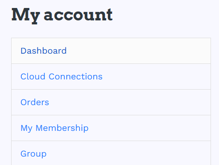This screenshot has width=219, height=165.
Task: Go to Cloud Connections
Action: point(61,77)
